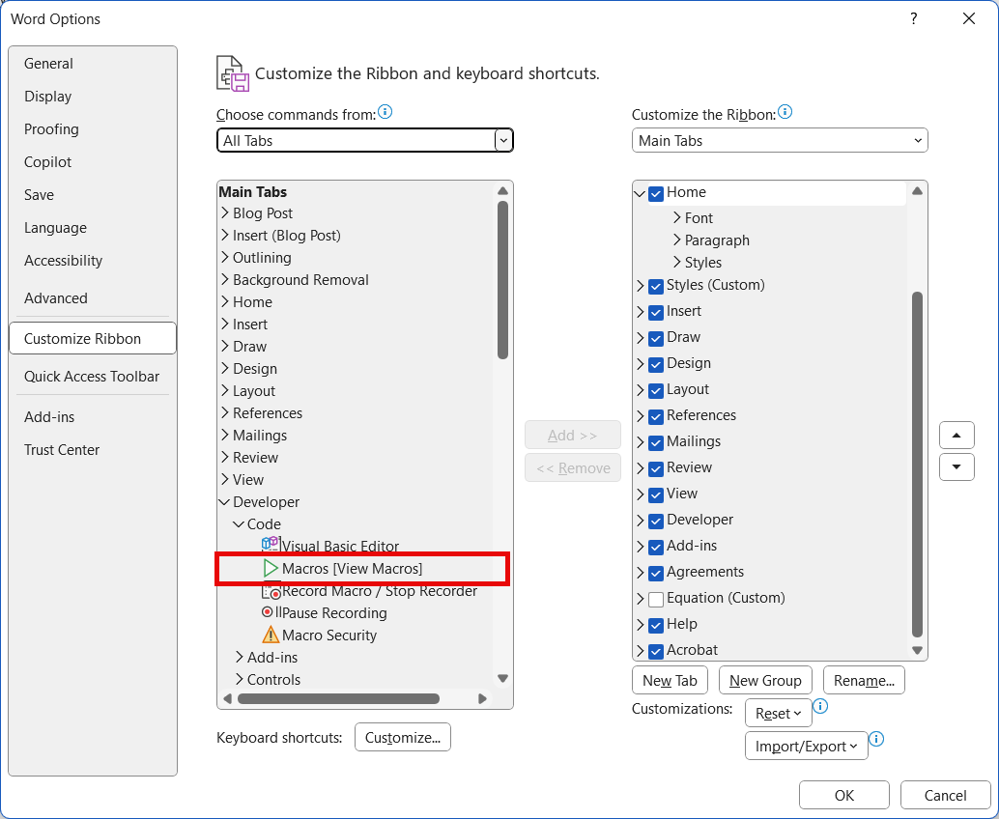Click the Cancel button

(x=946, y=795)
